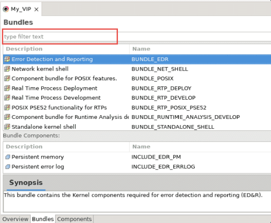Close the My_VIP editor tab
This screenshot has height=223, width=271.
(36, 9)
